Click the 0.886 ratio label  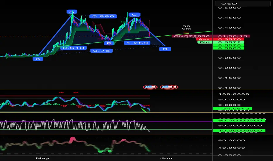[x=103, y=16]
